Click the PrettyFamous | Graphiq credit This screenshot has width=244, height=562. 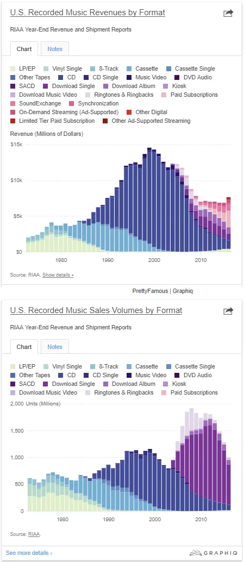pyautogui.click(x=162, y=291)
